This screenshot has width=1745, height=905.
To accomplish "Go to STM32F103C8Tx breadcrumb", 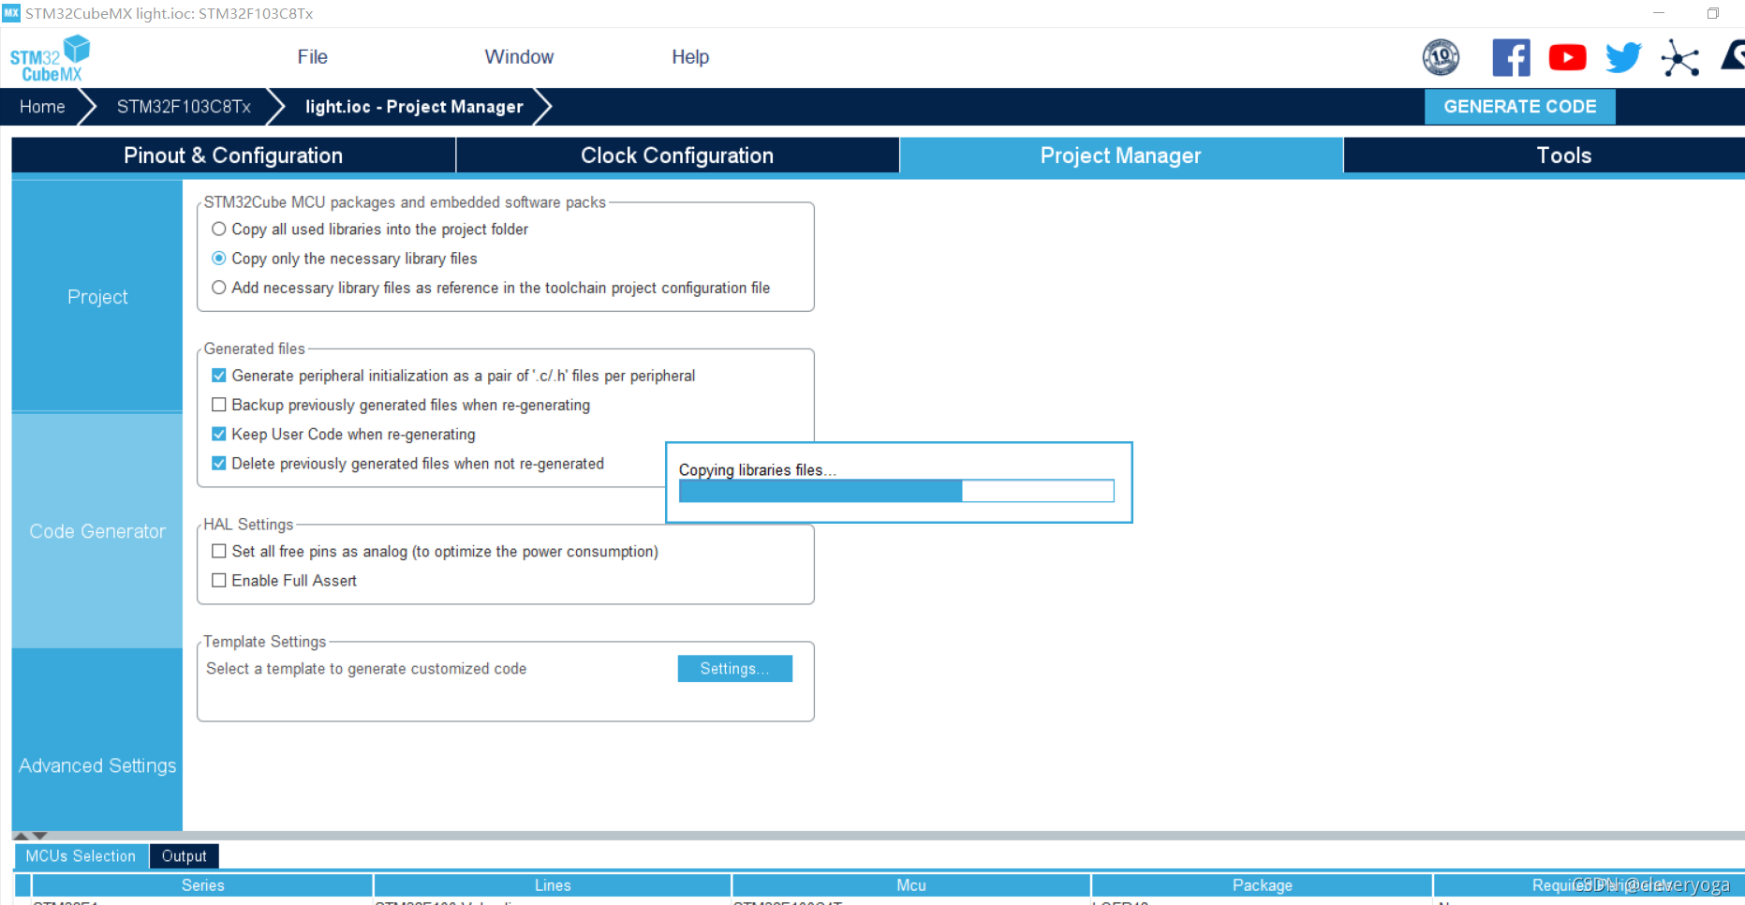I will point(184,107).
